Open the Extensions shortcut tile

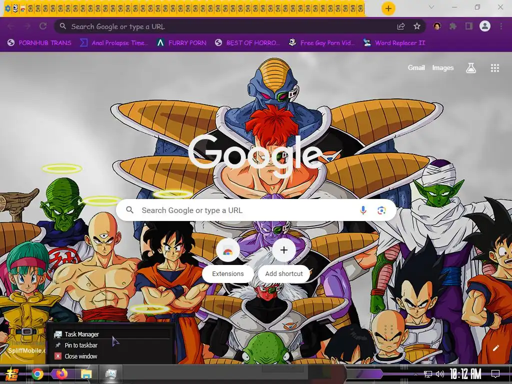228,260
